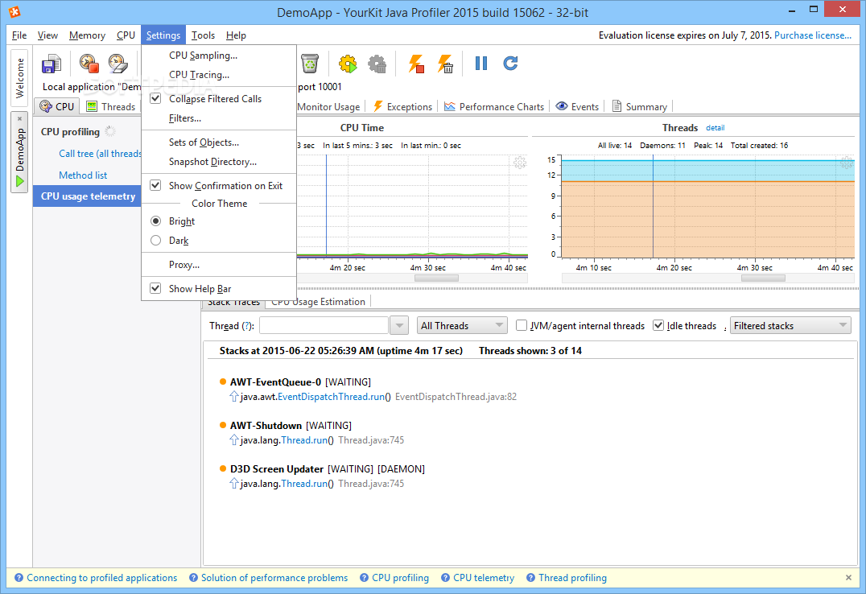The height and width of the screenshot is (594, 866).
Task: Click the Thread filter input field
Action: [324, 325]
